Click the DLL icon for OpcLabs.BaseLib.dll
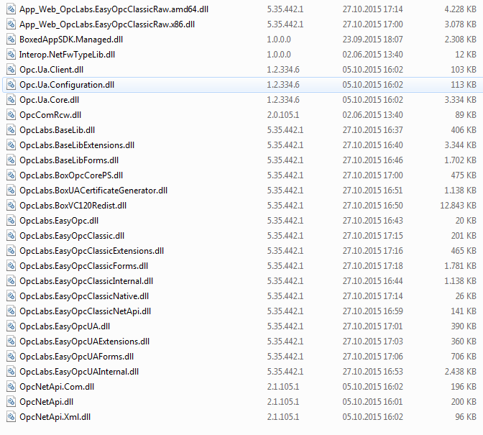This screenshot has width=483, height=435. coord(10,129)
